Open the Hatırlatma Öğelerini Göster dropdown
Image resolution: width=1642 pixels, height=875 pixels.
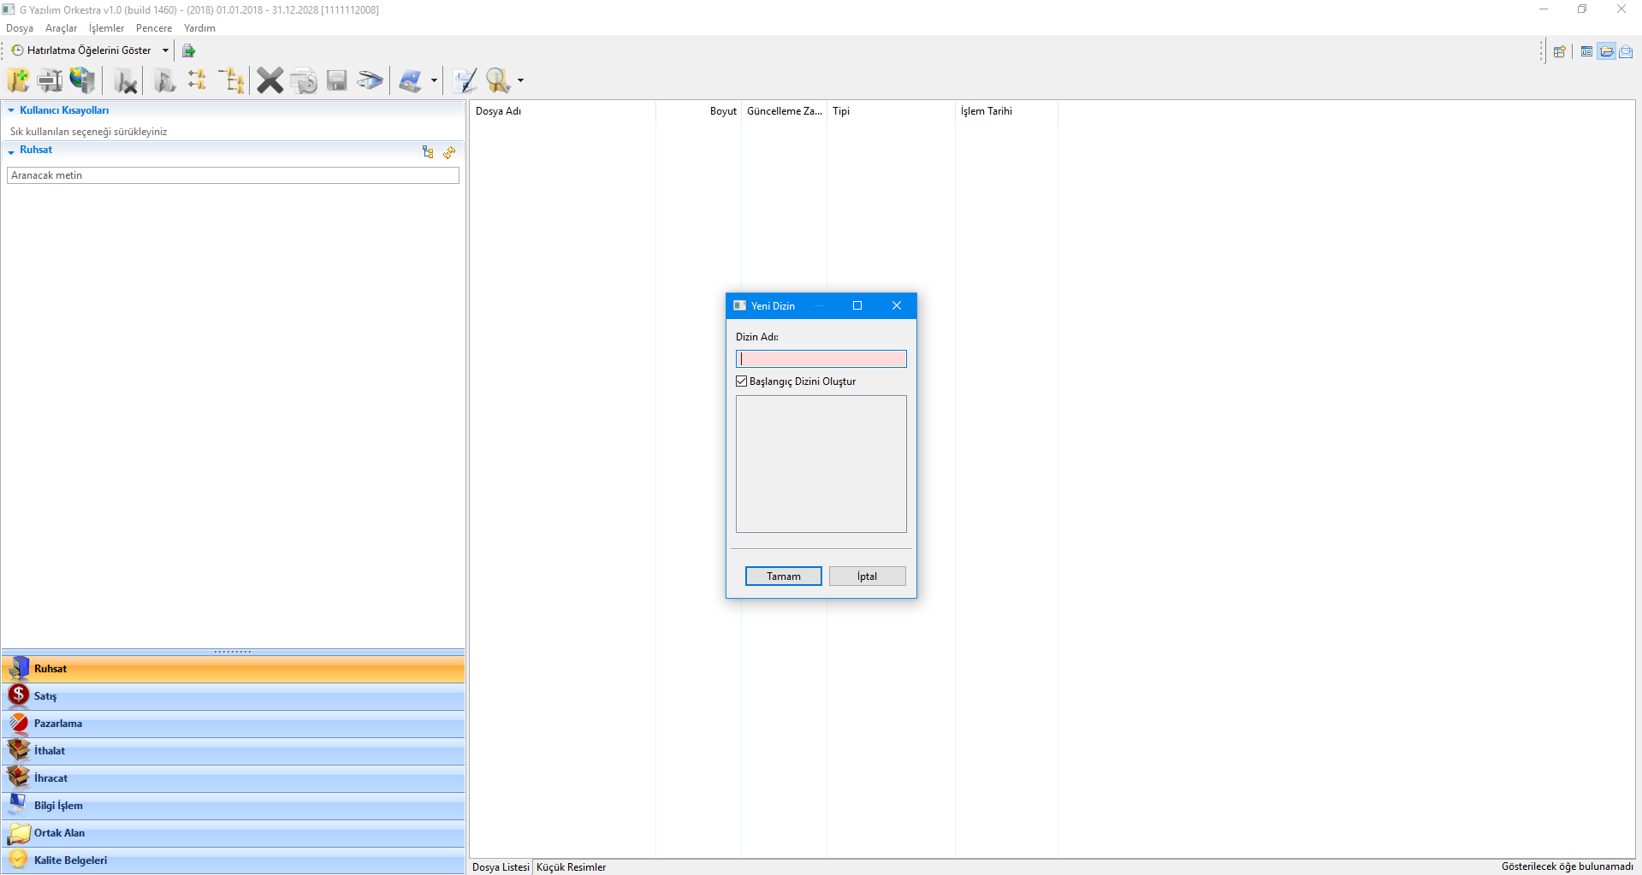(165, 50)
